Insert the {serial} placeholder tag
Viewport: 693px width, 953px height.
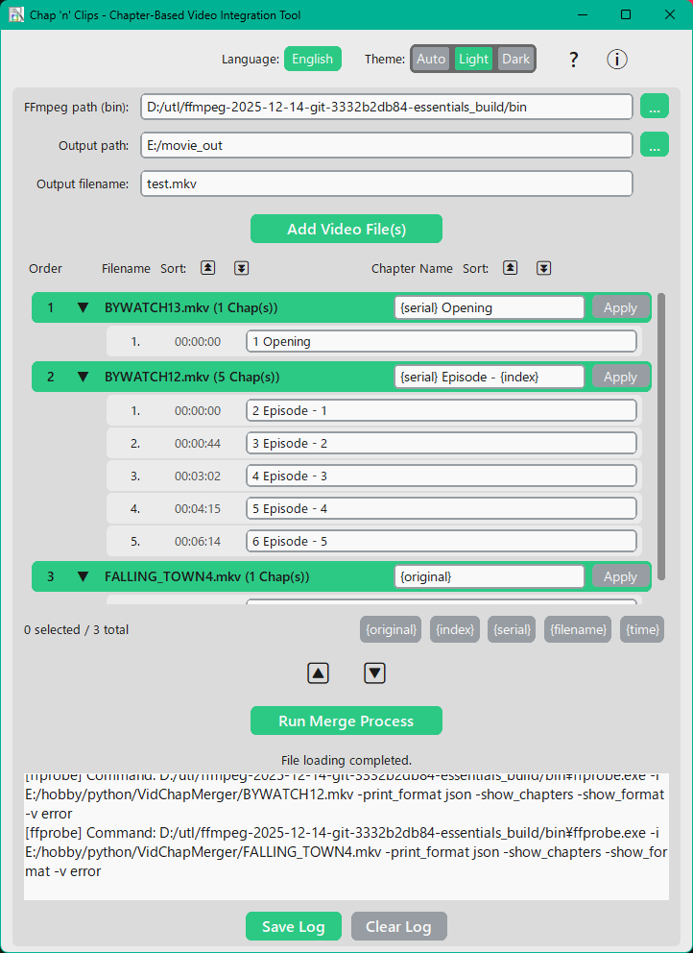click(512, 629)
